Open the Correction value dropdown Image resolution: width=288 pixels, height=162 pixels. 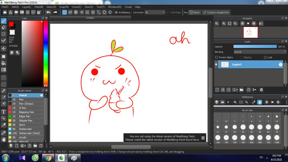pos(155,12)
